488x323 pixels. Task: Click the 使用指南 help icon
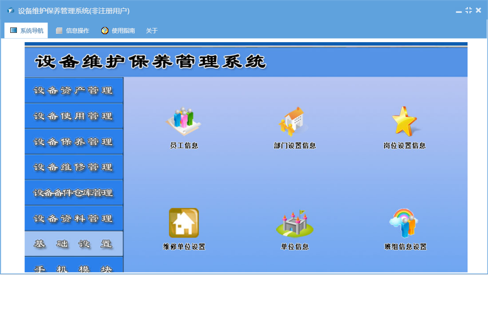click(x=104, y=31)
